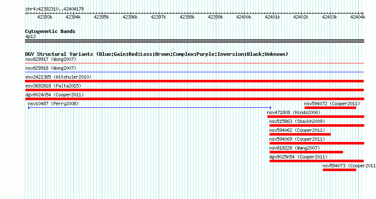
Task: Open nsv818228 (Wang2007) label
Action: point(294,148)
